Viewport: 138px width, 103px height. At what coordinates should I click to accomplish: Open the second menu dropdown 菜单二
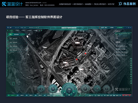point(18,30)
